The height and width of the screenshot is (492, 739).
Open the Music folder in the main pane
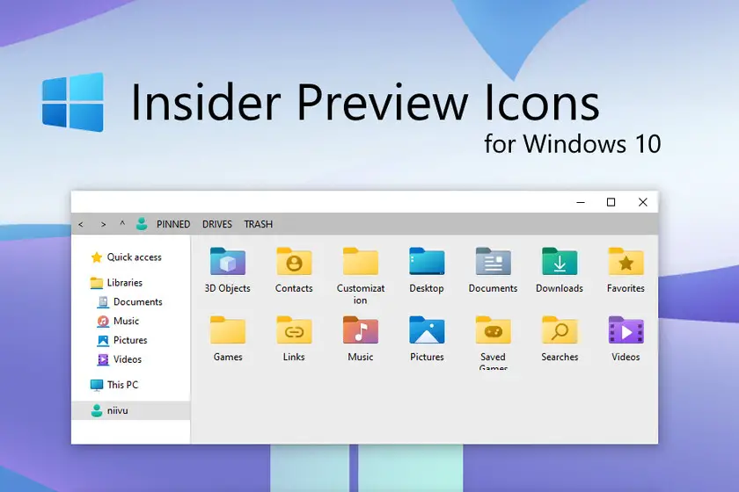click(361, 330)
